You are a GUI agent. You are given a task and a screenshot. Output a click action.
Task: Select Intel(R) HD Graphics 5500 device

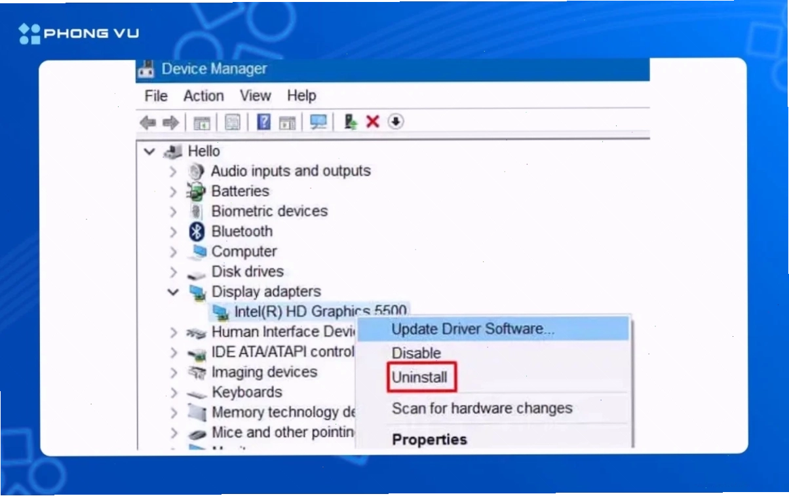[x=320, y=312]
